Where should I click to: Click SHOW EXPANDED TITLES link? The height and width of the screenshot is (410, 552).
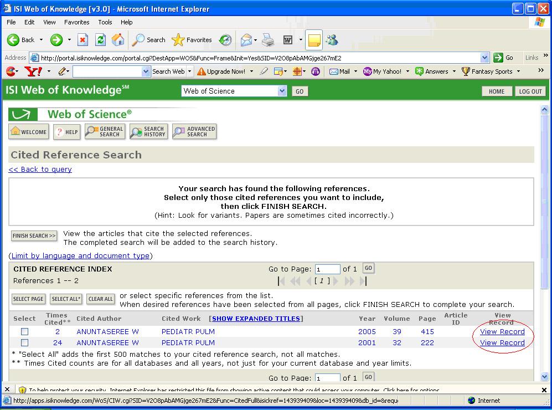point(256,319)
